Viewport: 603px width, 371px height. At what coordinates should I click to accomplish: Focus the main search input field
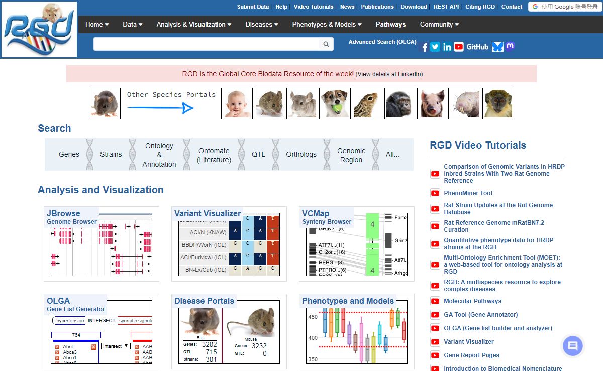pos(206,44)
